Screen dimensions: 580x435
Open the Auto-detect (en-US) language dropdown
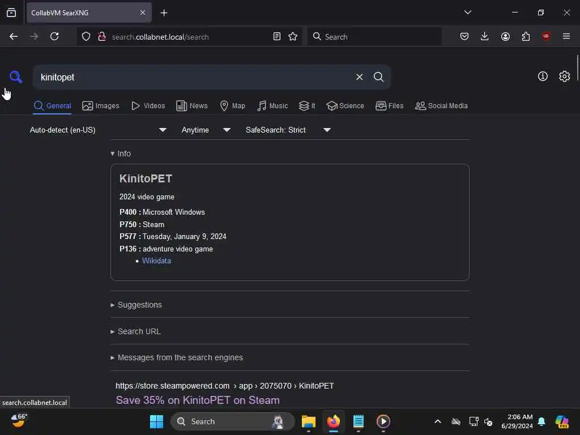(x=99, y=130)
